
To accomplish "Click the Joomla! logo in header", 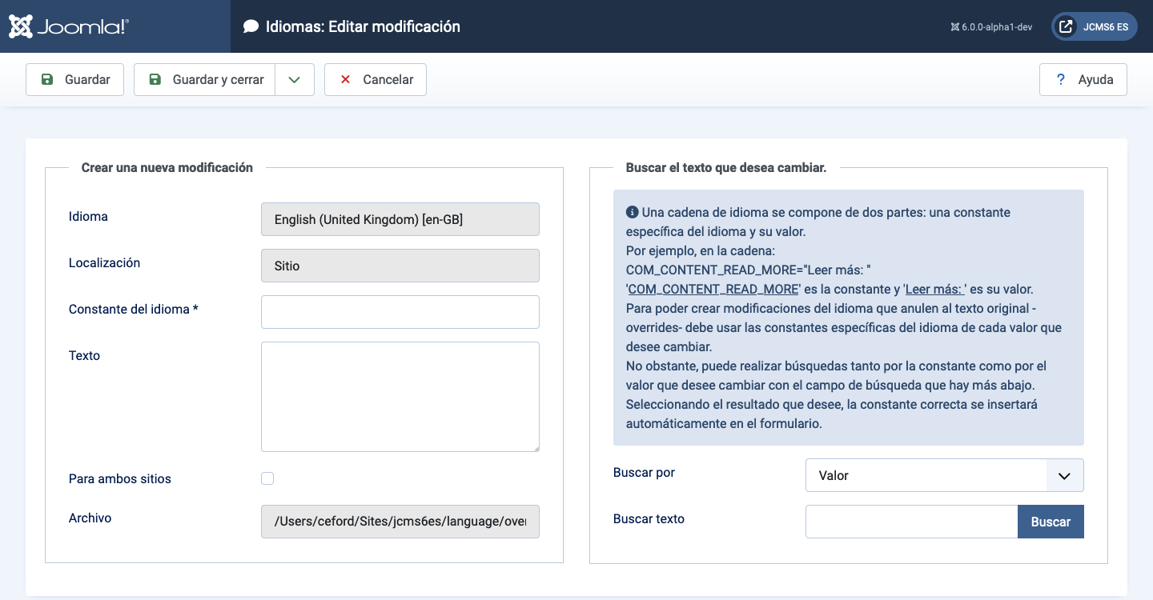I will (68, 26).
